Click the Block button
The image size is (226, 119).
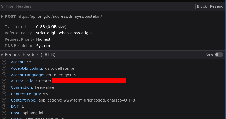point(202,6)
